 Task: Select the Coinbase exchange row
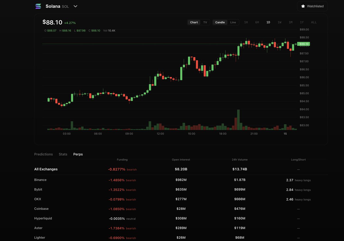pos(181,209)
